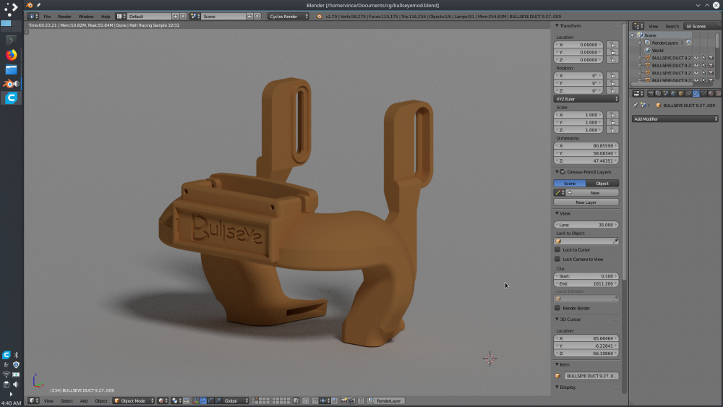This screenshot has width=723, height=407.
Task: Add a new scene with the plus icon
Action: pyautogui.click(x=249, y=16)
